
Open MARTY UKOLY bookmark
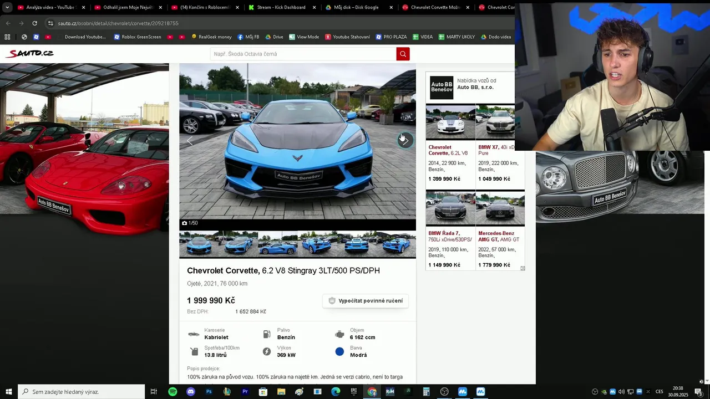[x=457, y=37]
